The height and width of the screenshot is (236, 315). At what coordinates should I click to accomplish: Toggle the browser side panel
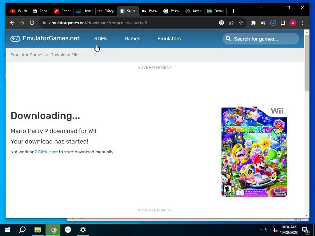click(x=283, y=23)
